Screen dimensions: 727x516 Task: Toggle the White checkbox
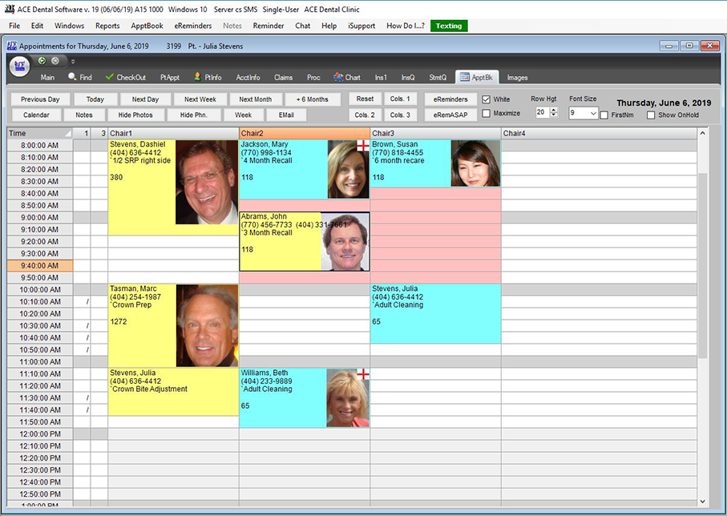pyautogui.click(x=486, y=99)
